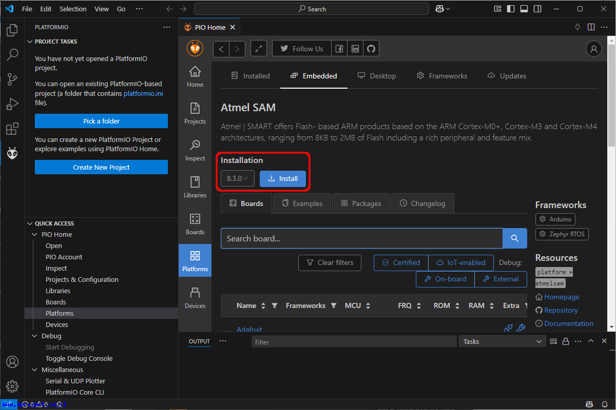Toggle the Certified boards filter
Screen dimensions: 616x410
[x=401, y=262]
